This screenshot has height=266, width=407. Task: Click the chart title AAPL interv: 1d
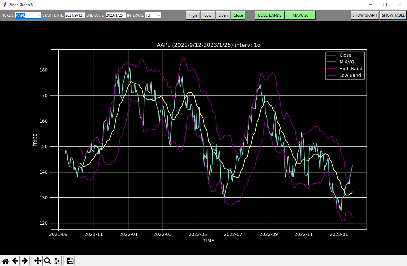(x=208, y=45)
